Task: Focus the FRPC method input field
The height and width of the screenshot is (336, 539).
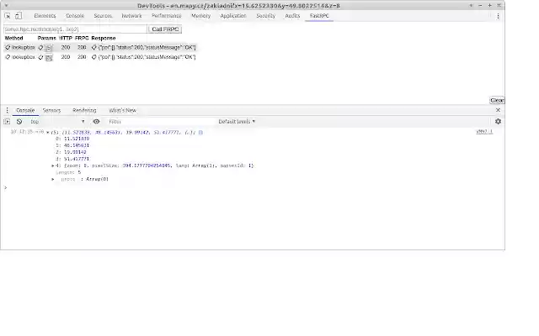Action: [x=75, y=29]
